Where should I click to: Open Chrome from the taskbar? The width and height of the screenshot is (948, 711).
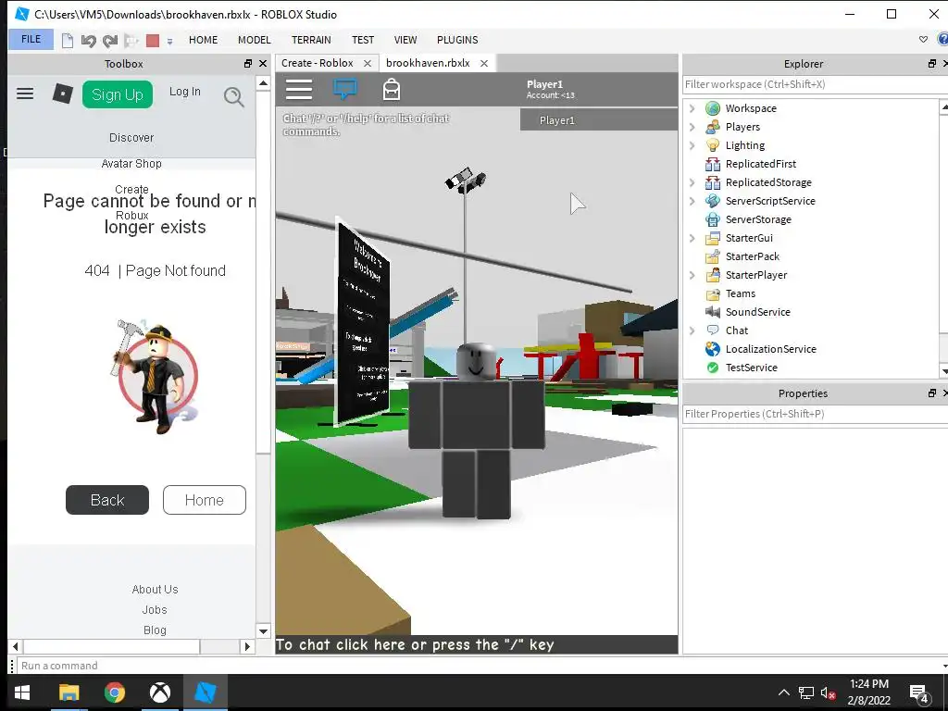114,692
